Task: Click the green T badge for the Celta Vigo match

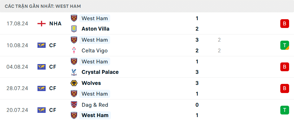Action: pos(285,45)
